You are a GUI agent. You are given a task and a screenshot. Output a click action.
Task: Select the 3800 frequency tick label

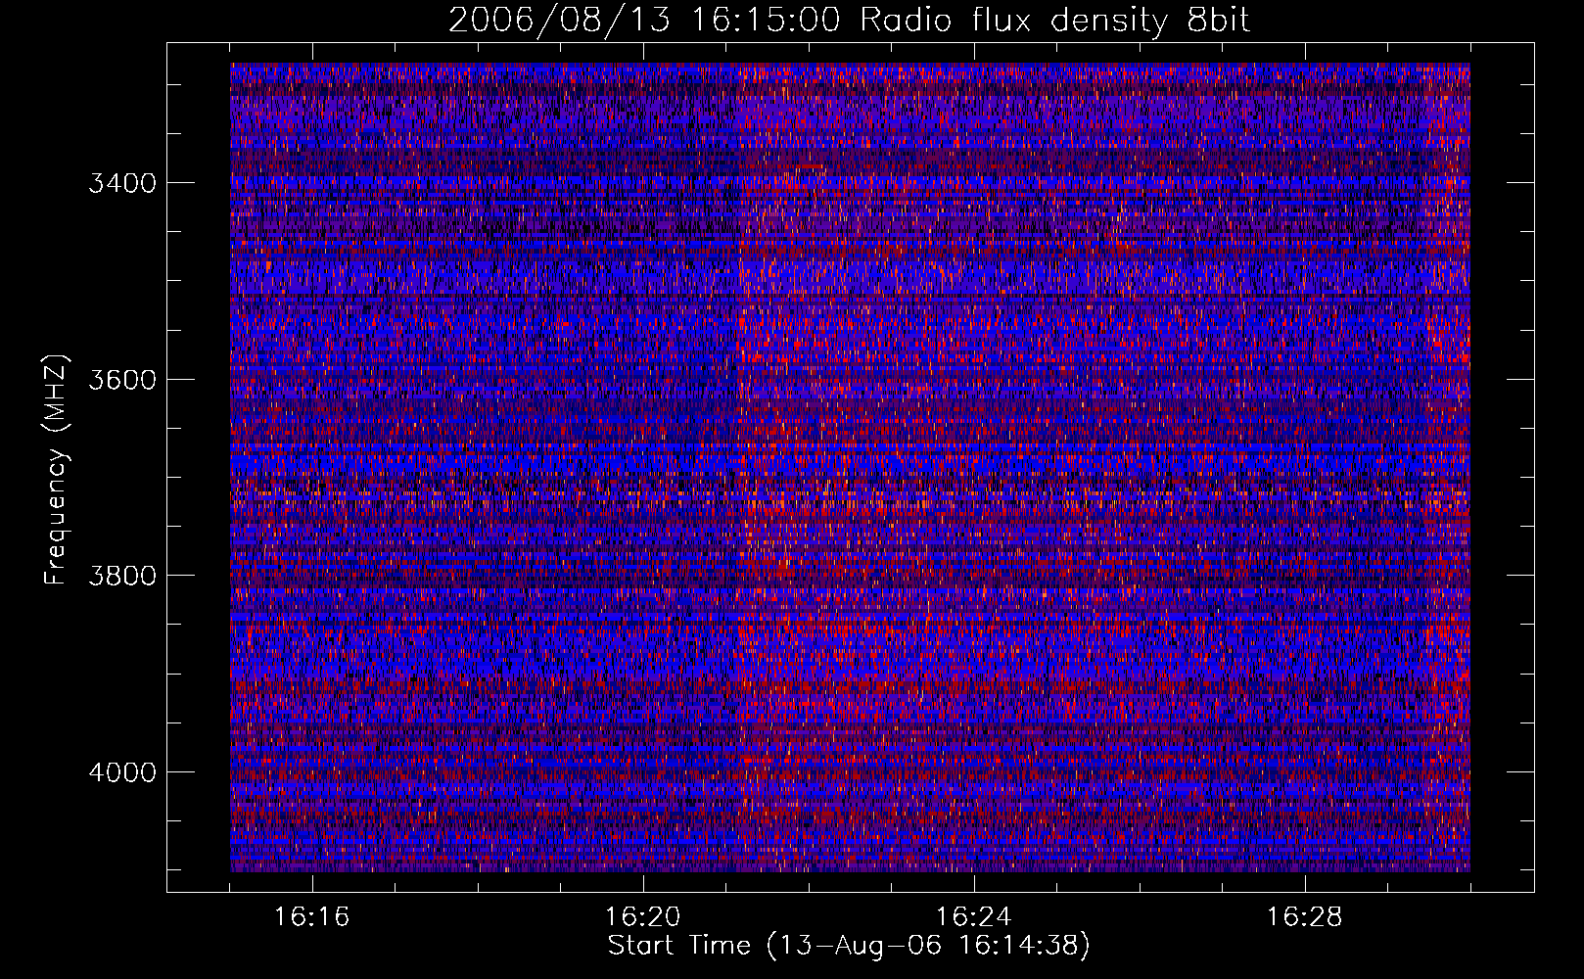(122, 576)
